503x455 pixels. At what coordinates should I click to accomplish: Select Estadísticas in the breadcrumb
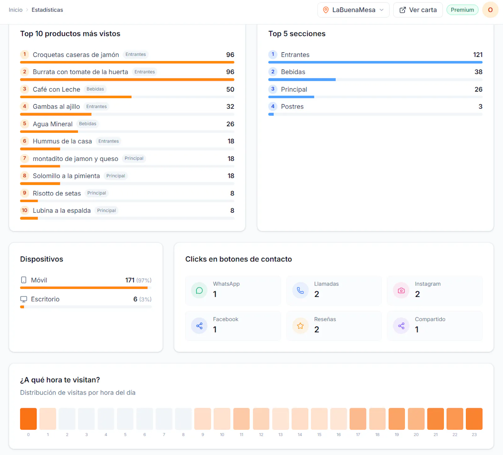coord(47,10)
